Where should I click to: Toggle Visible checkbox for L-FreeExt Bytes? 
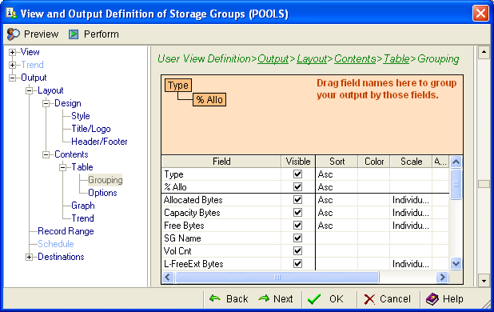(297, 263)
